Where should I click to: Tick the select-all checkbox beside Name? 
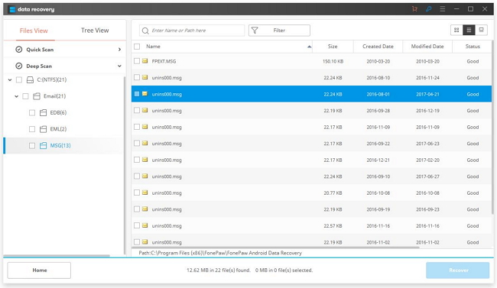point(137,47)
